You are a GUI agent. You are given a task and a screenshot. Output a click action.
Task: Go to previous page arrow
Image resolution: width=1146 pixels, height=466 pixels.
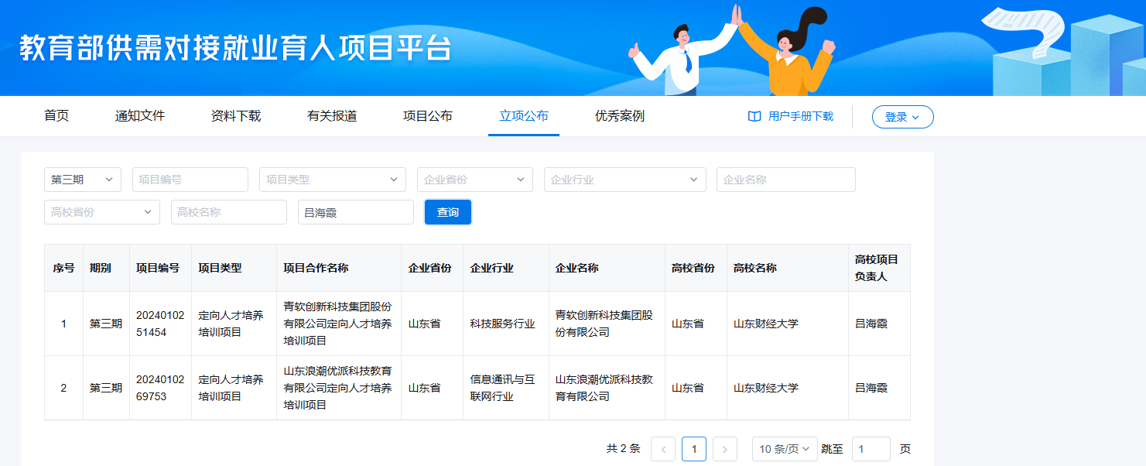point(663,449)
